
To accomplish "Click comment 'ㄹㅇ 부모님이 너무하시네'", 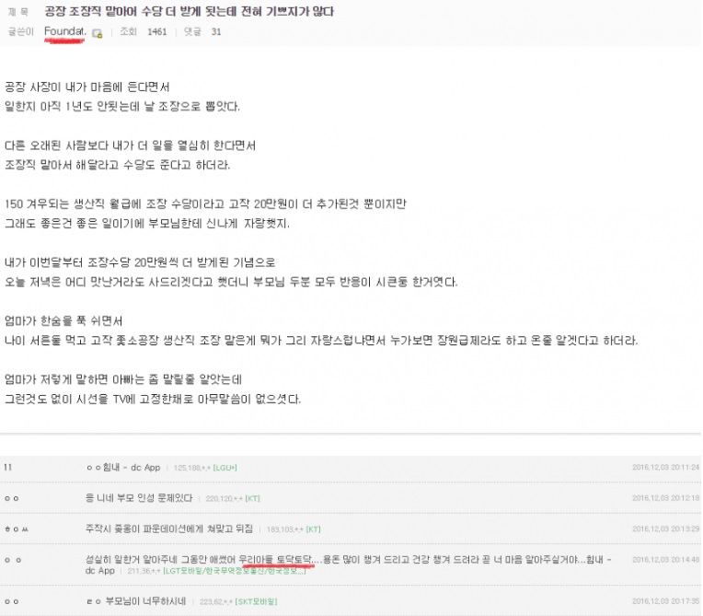I will click(136, 600).
